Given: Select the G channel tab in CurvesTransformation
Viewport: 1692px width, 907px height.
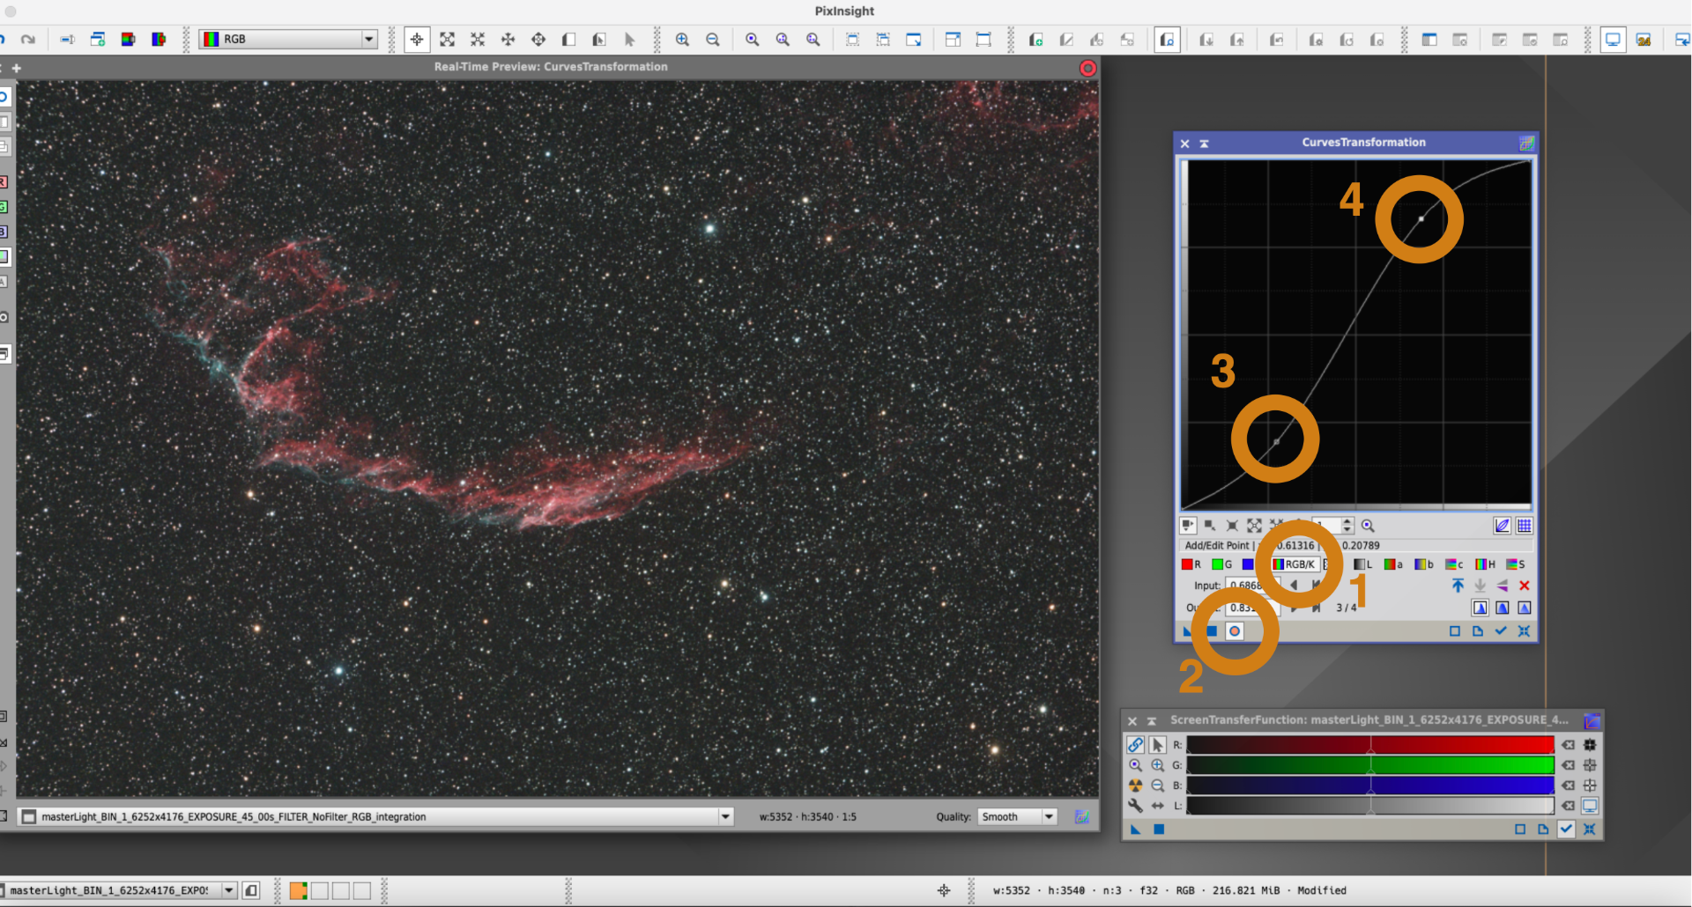Looking at the screenshot, I should (x=1221, y=564).
